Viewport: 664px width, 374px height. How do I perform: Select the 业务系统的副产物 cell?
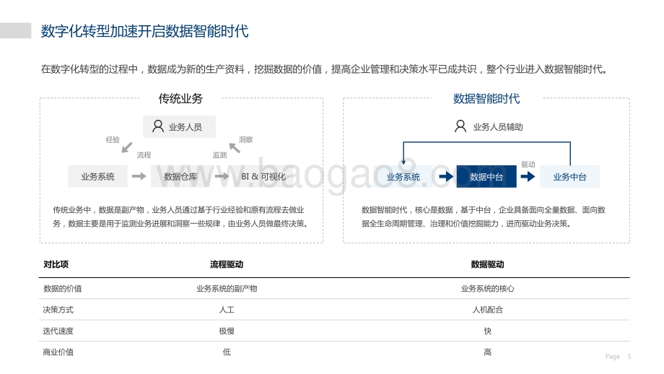click(x=227, y=288)
